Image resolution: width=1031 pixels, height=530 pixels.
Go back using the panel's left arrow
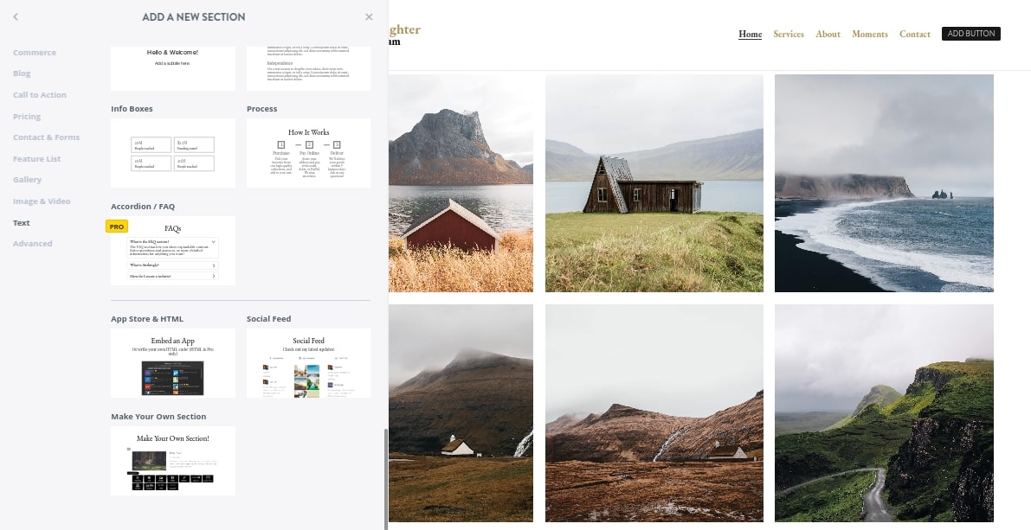[x=16, y=16]
